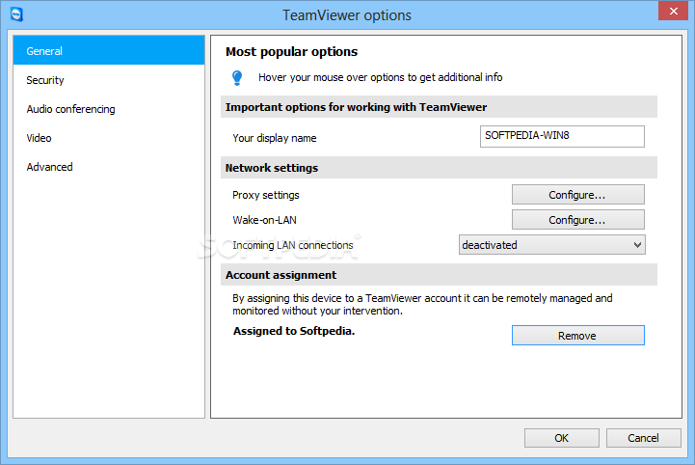Remove the Softpedia account assignment
Image resolution: width=695 pixels, height=465 pixels.
(578, 336)
